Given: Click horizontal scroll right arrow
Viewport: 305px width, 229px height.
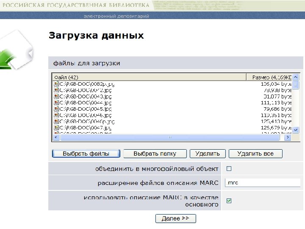Looking at the screenshot, I should coord(288,137).
